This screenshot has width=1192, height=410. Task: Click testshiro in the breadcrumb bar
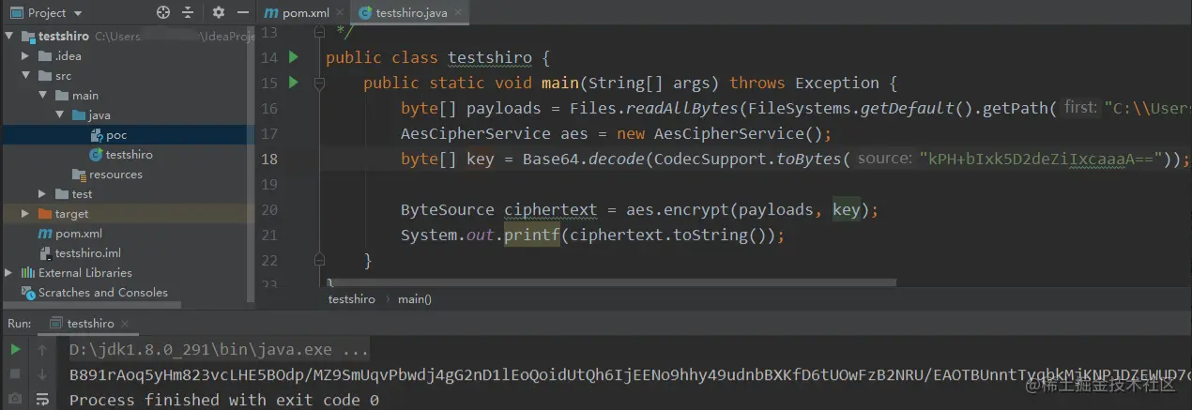coord(351,299)
